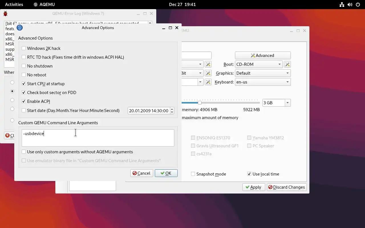Screen dimensions: 365x228
Task: Click the wrench icon beside the Bit dropdown
Action: coord(208,73)
